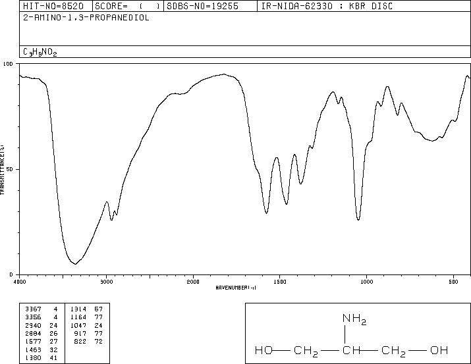Click the CH2 group next to OH

pos(394,351)
